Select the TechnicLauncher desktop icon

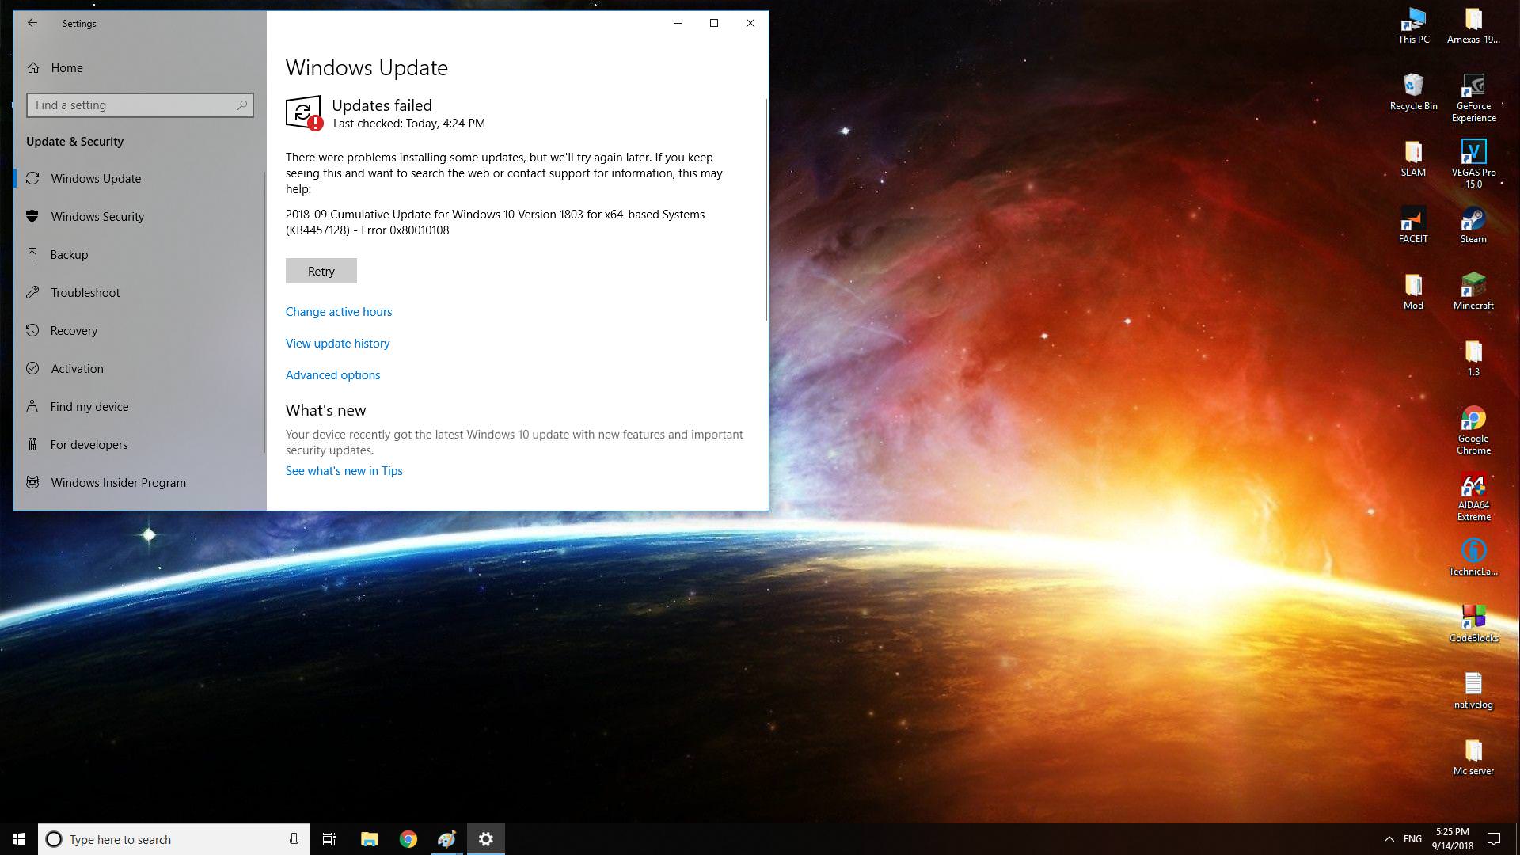pyautogui.click(x=1473, y=557)
